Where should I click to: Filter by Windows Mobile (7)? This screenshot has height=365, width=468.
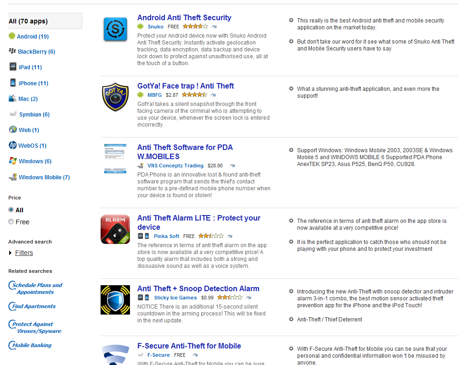coord(44,177)
